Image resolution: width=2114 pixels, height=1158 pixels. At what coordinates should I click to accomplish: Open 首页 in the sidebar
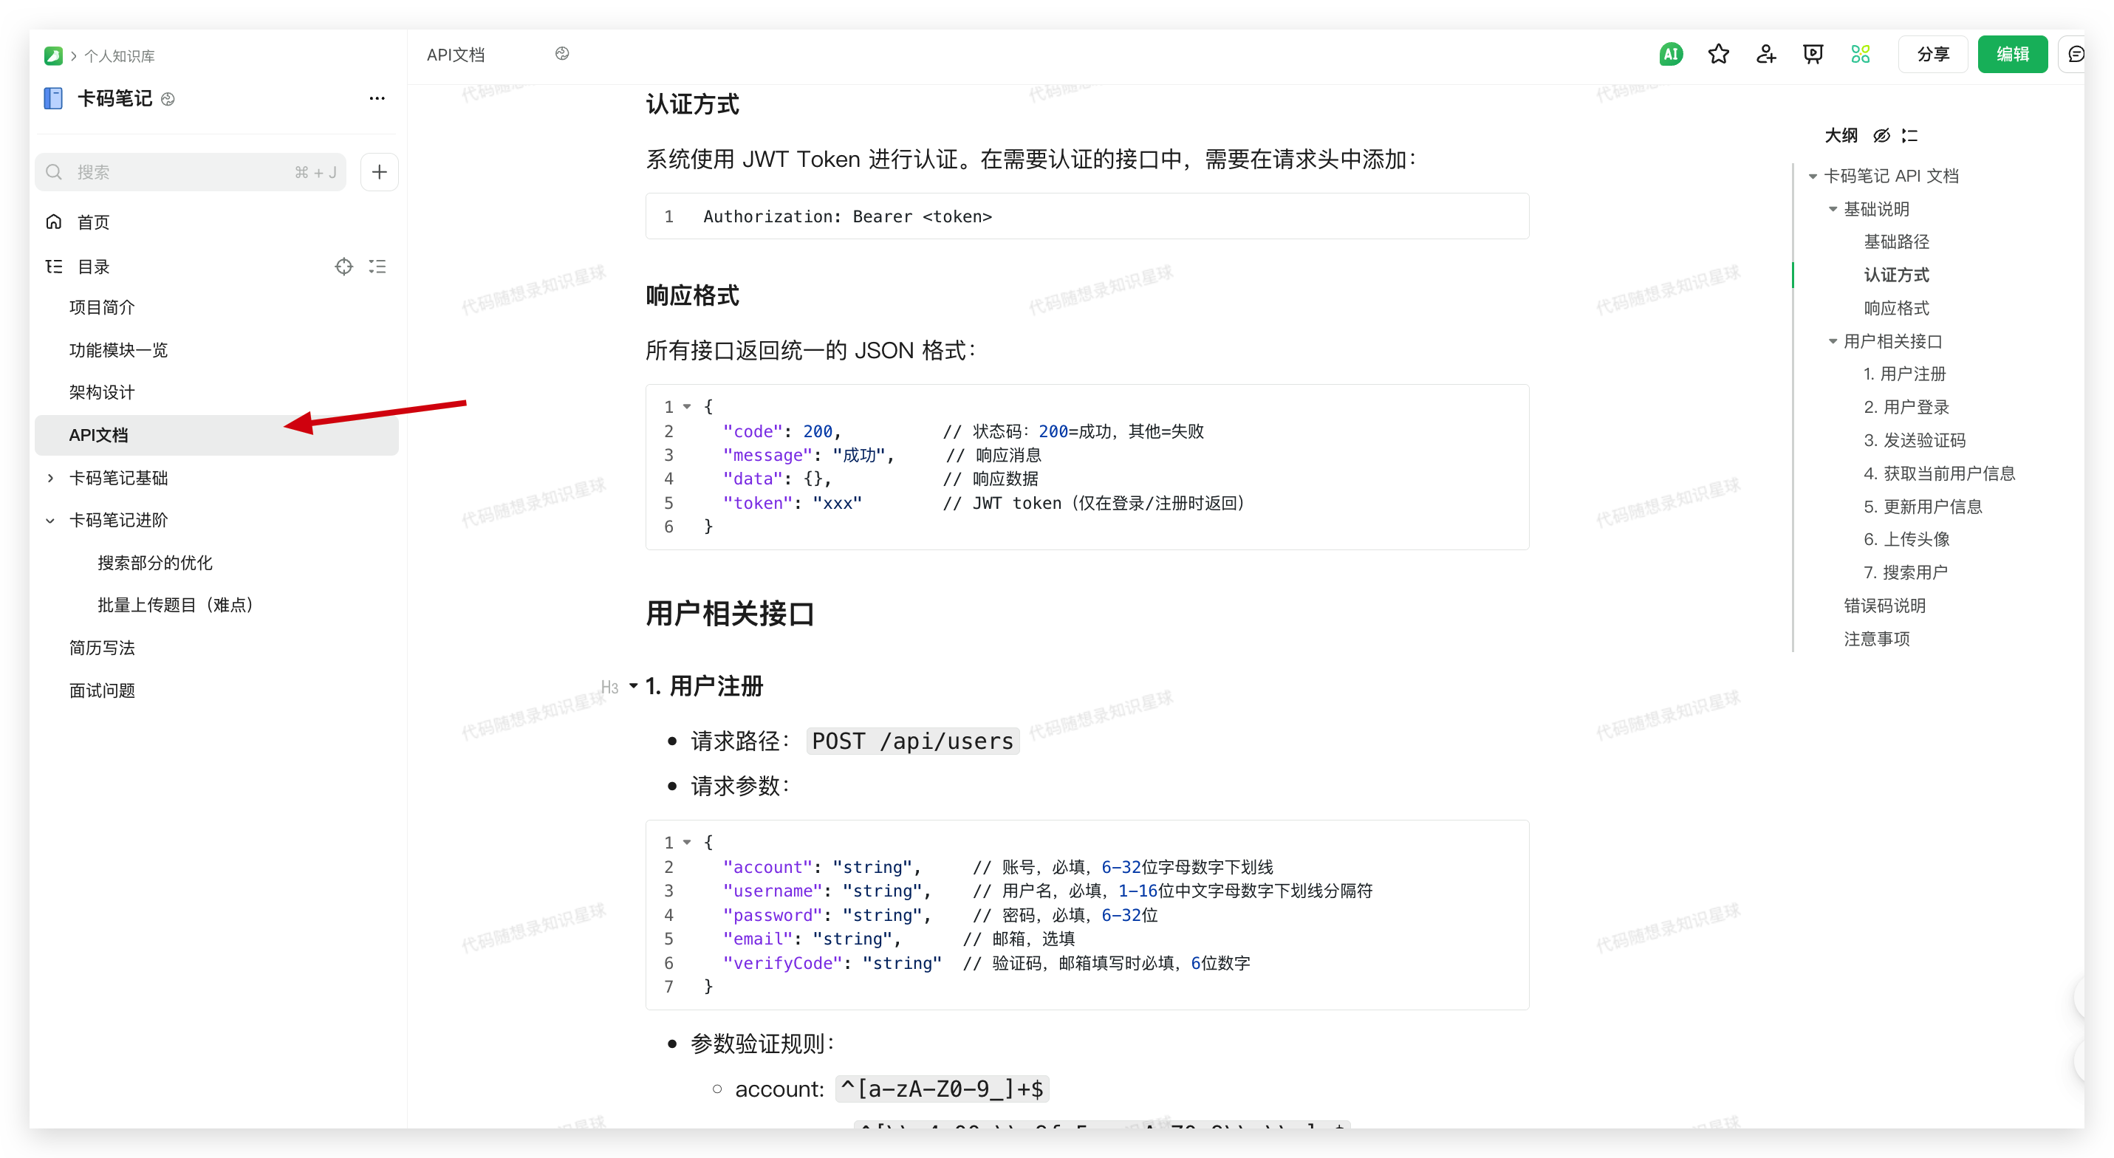click(x=93, y=222)
